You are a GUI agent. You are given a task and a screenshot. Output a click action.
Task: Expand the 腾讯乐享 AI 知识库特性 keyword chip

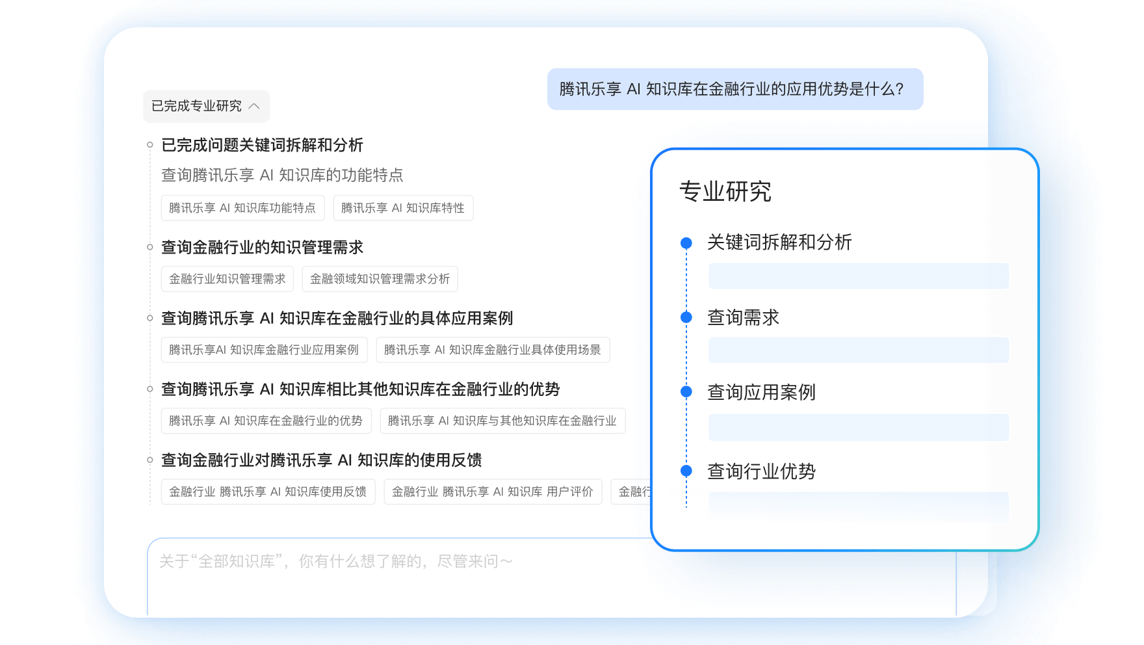click(403, 208)
